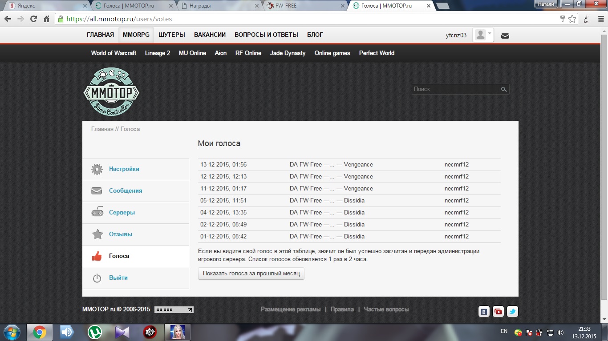
Task: Bookmark this page with the star icon
Action: coord(572,19)
